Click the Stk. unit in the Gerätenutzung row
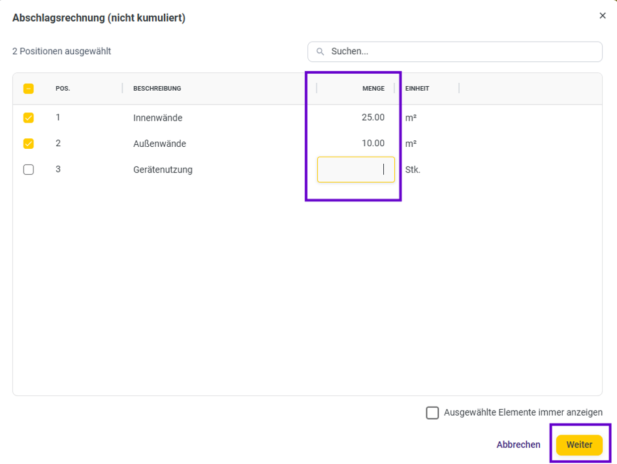This screenshot has height=464, width=617. [x=413, y=170]
